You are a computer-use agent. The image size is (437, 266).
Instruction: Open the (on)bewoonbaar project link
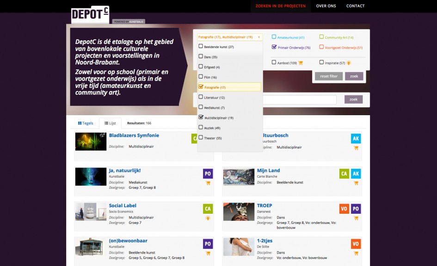128,241
